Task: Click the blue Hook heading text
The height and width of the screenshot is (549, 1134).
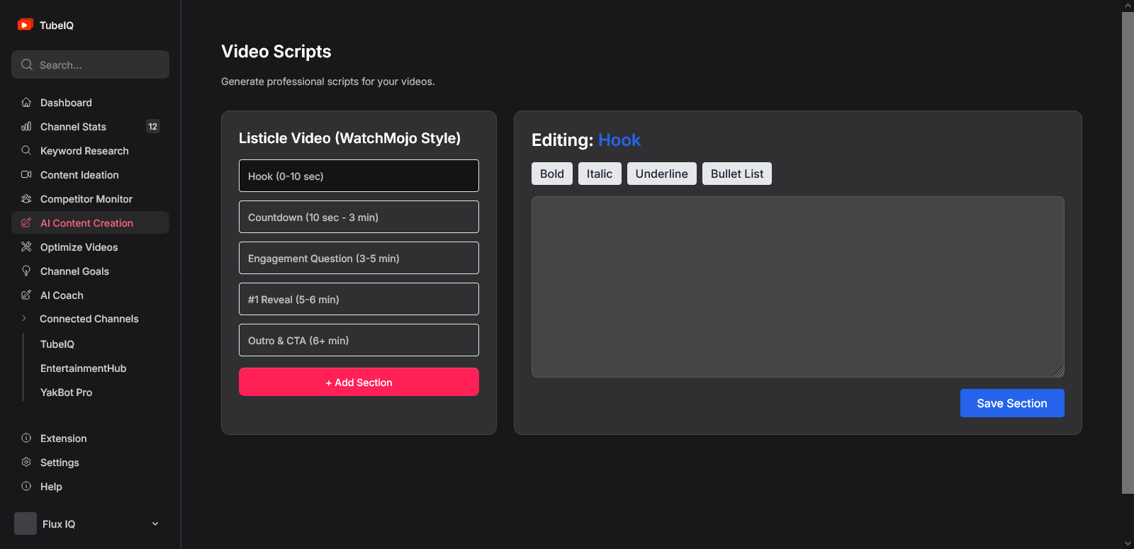Action: 619,140
